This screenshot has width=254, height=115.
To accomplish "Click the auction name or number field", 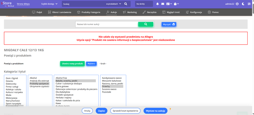I will pyautogui.click(x=107, y=24).
